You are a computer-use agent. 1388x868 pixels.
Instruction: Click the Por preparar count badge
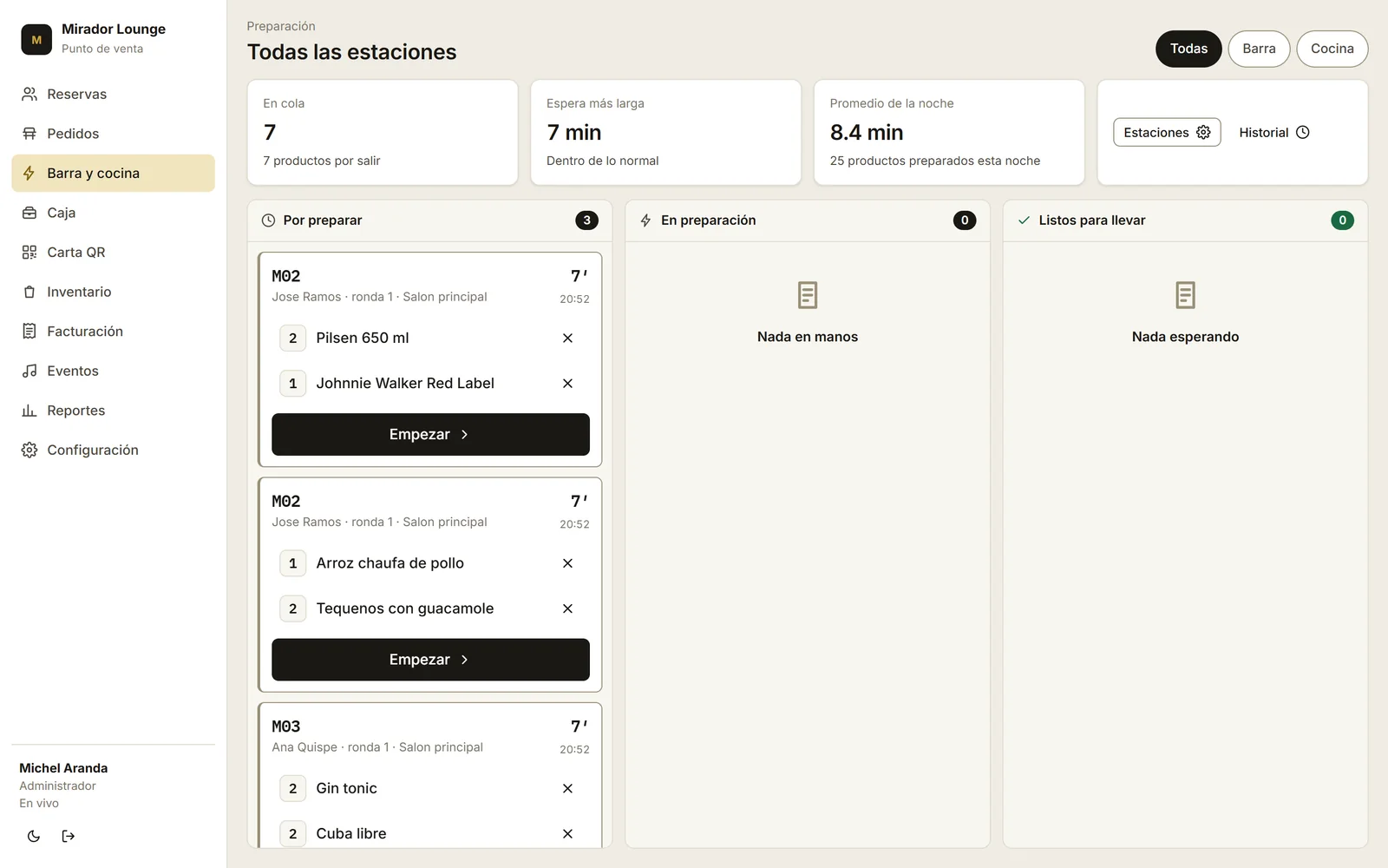(x=586, y=220)
